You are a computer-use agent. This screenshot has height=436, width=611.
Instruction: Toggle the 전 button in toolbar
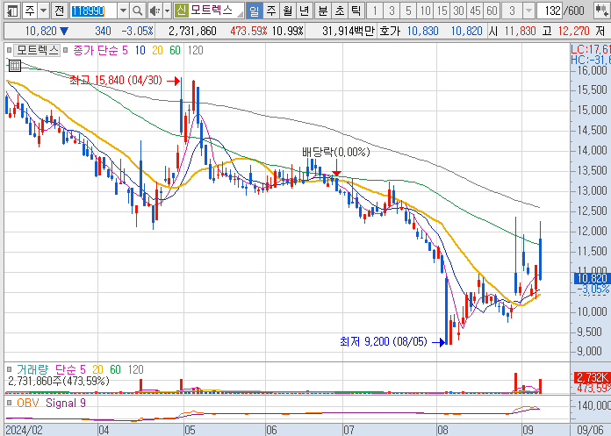(59, 11)
